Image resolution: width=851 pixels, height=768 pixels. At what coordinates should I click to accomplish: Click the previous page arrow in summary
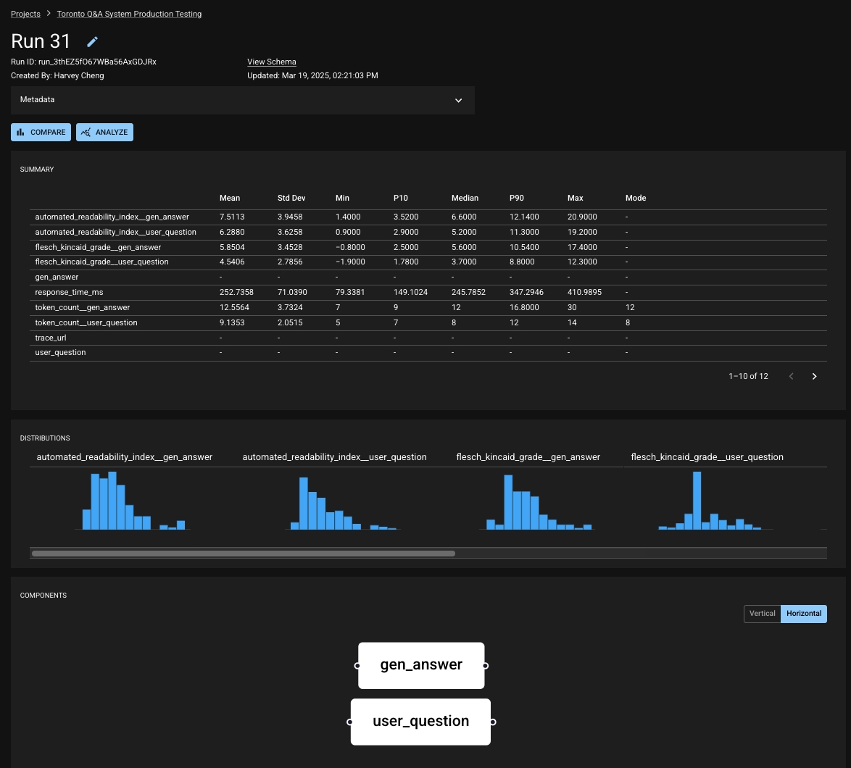pos(792,376)
